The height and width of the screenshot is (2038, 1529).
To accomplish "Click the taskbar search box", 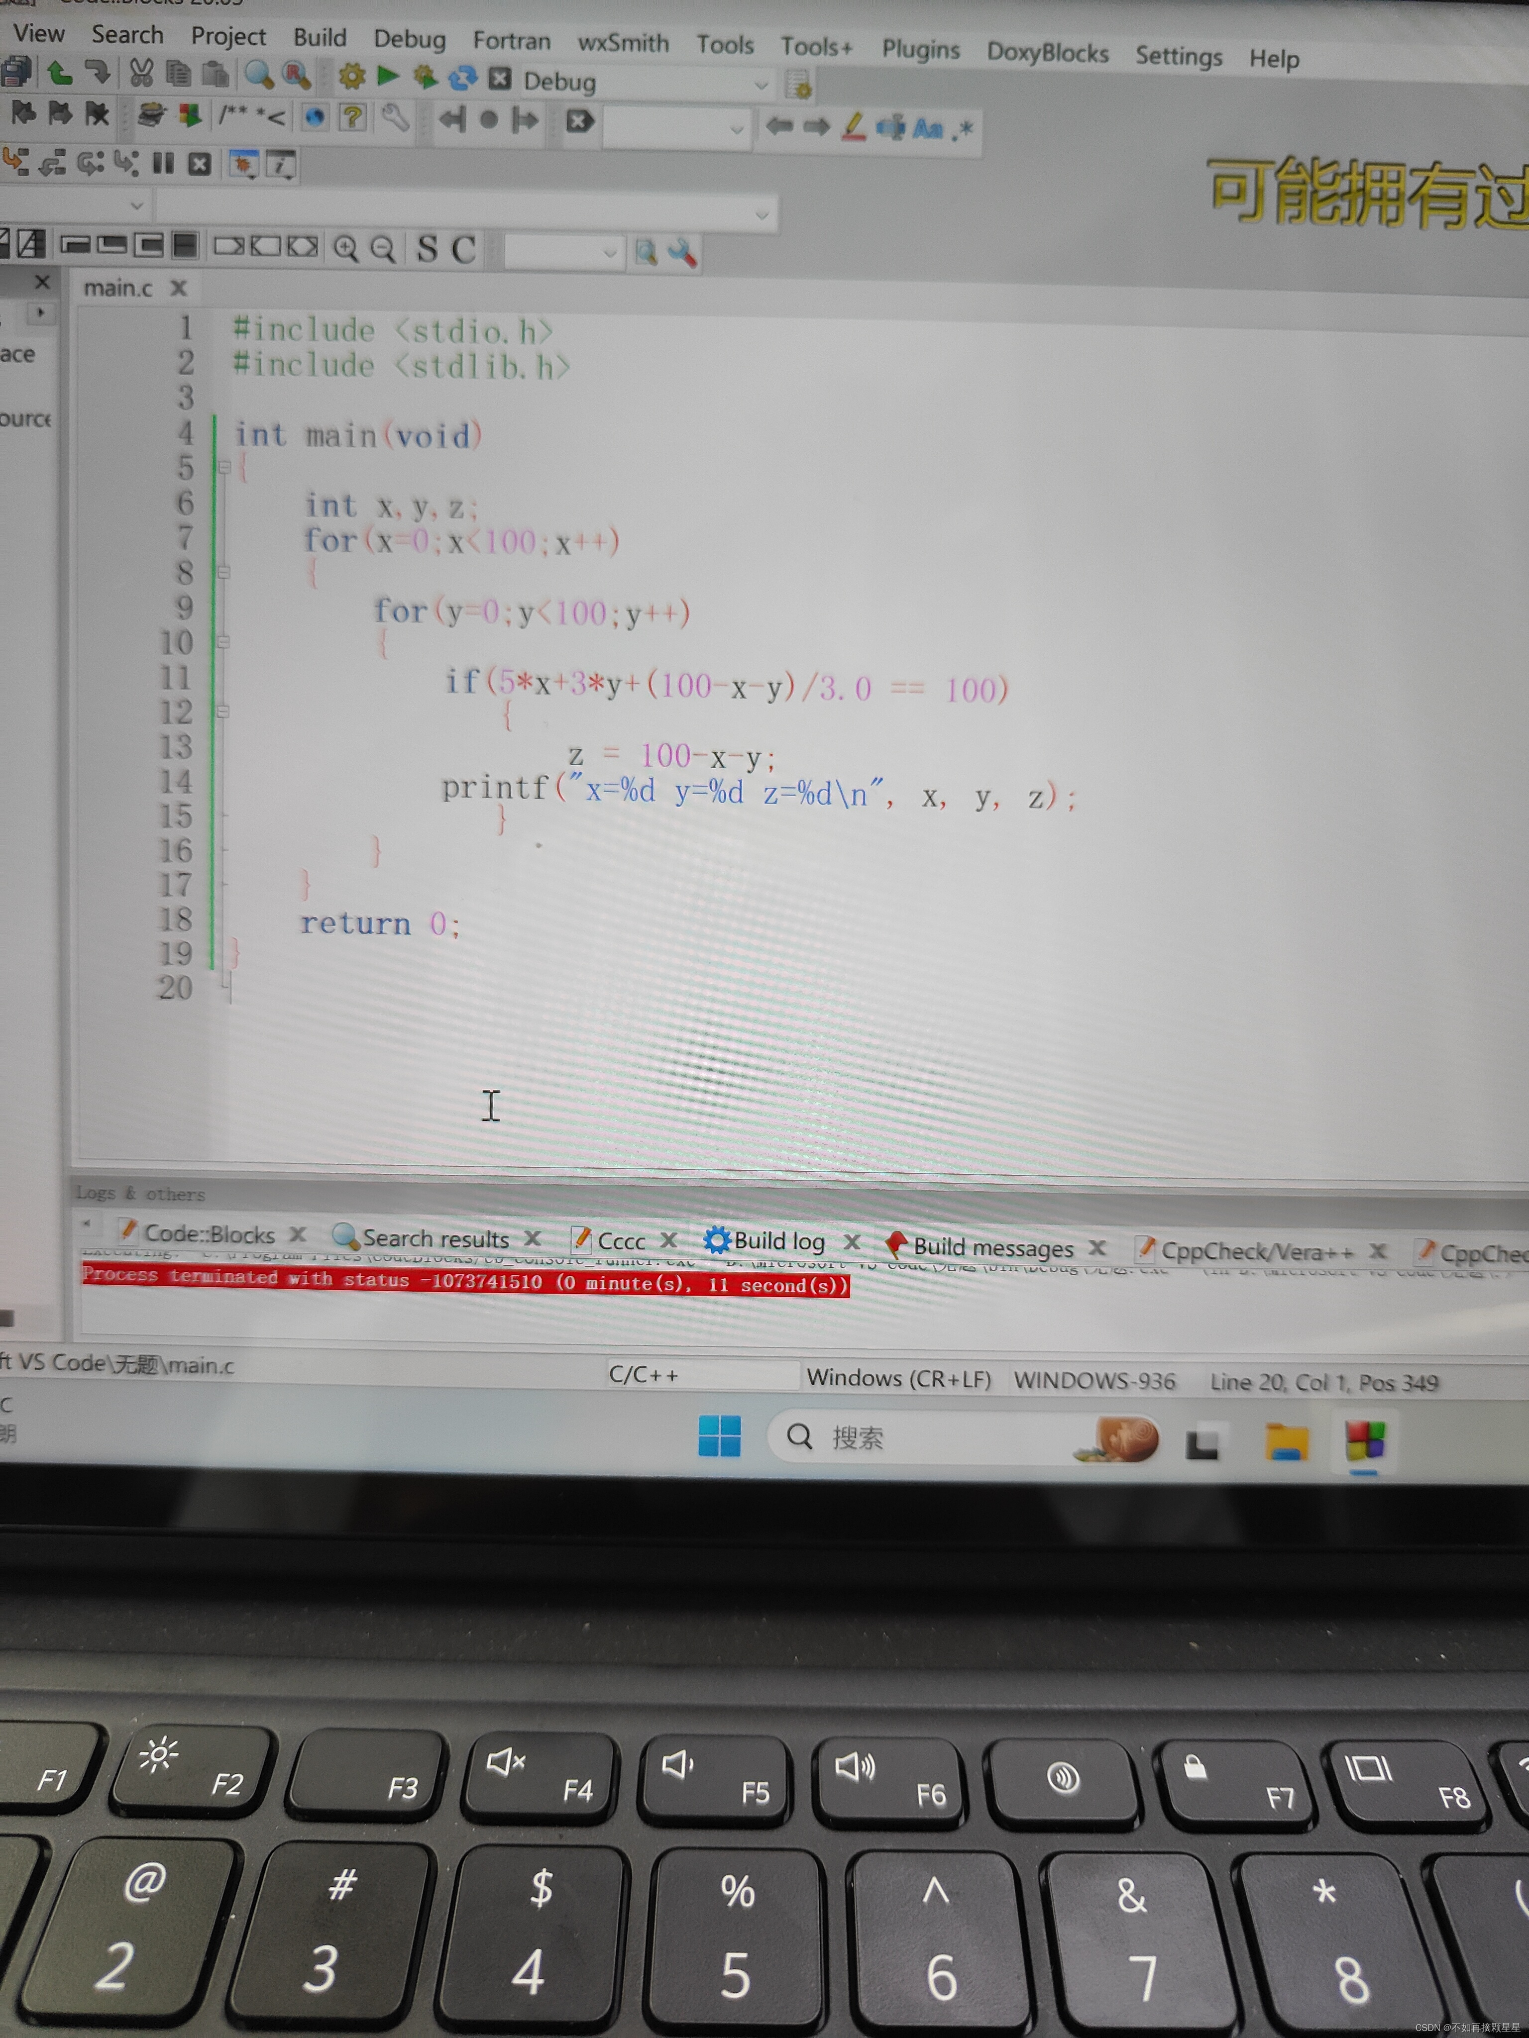I will [x=963, y=1437].
